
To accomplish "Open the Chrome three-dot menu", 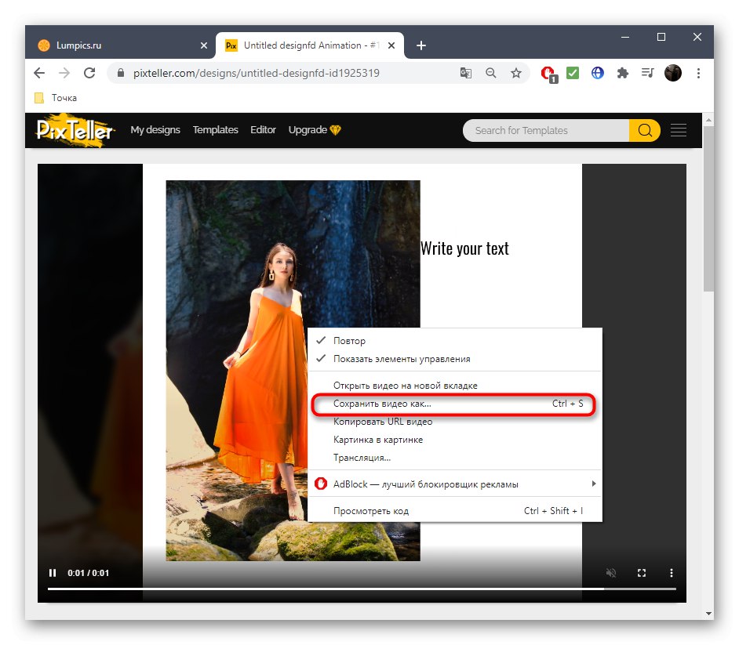I will click(698, 72).
